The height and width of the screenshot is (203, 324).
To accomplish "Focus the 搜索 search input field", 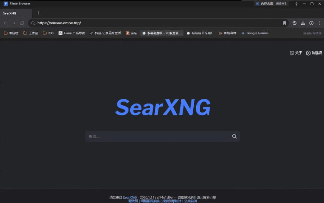I will (x=159, y=136).
